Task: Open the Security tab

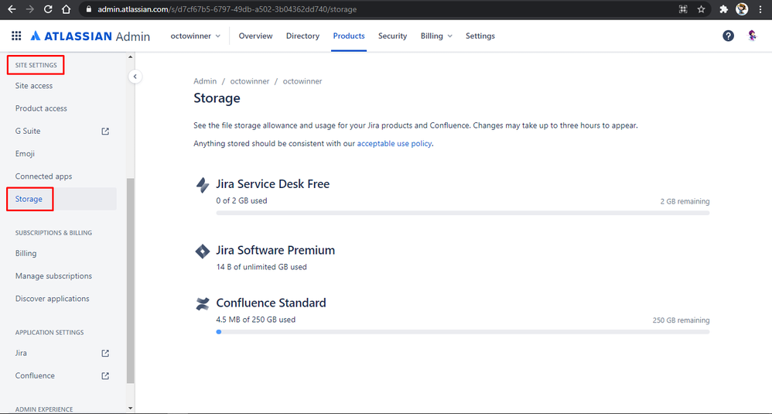Action: (392, 36)
